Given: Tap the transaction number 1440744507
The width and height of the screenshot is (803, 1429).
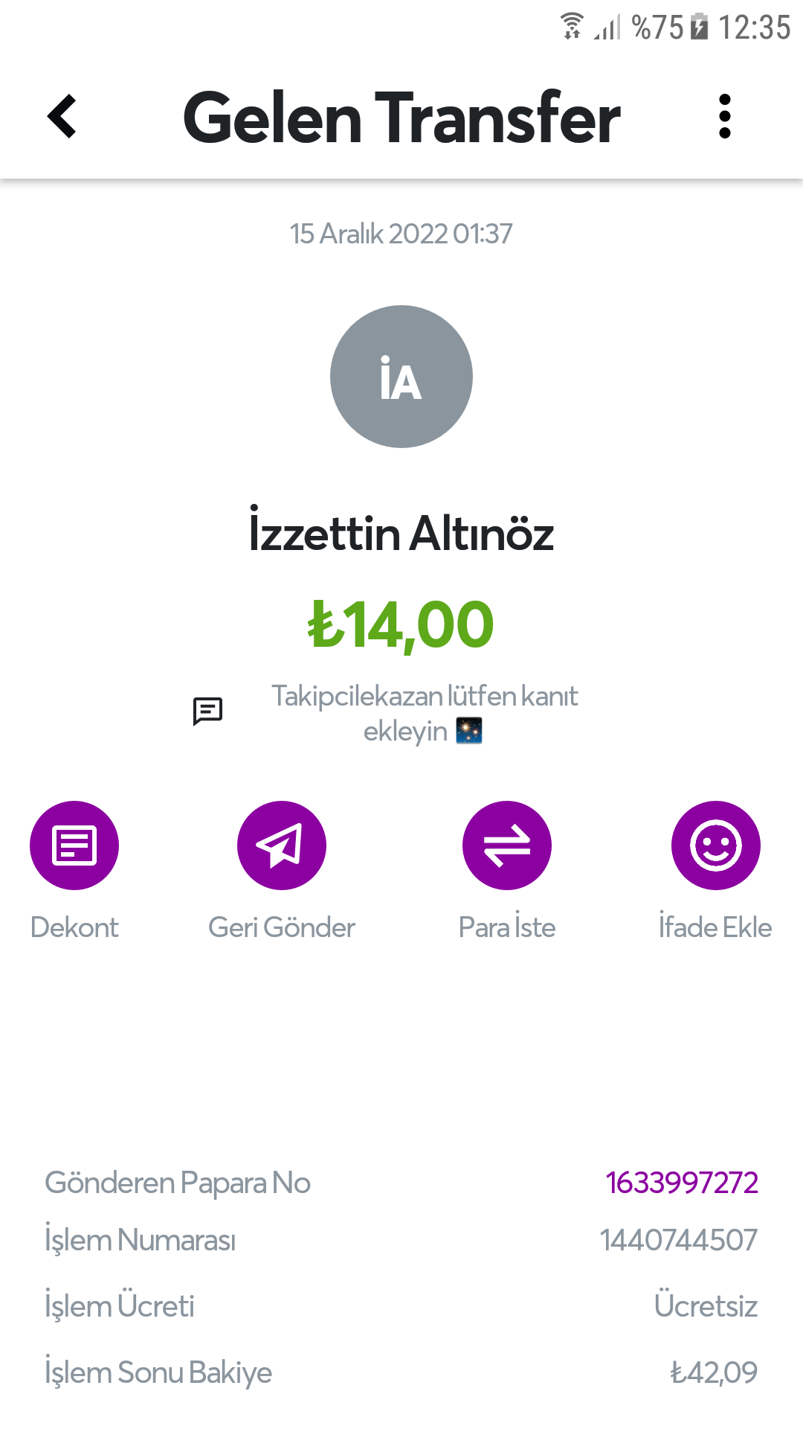Looking at the screenshot, I should 678,1241.
